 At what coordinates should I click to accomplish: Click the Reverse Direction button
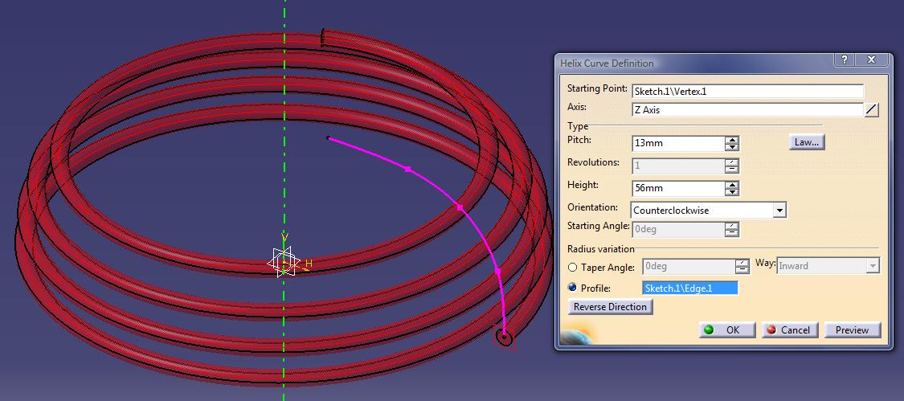(610, 307)
